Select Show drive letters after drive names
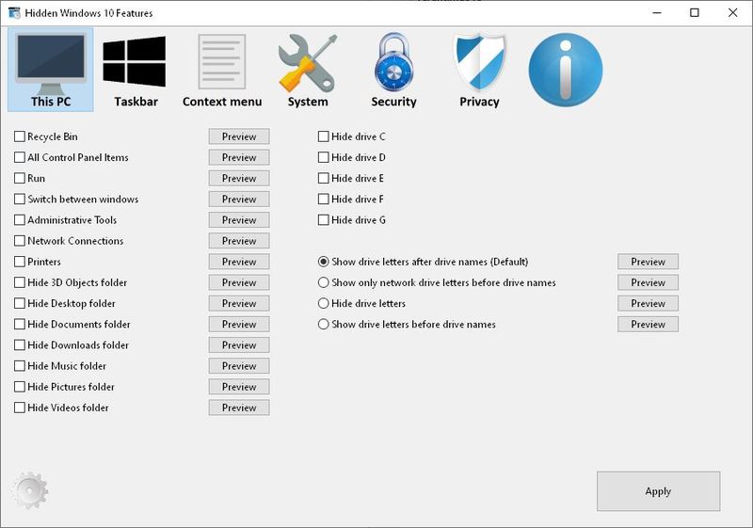 click(x=323, y=262)
